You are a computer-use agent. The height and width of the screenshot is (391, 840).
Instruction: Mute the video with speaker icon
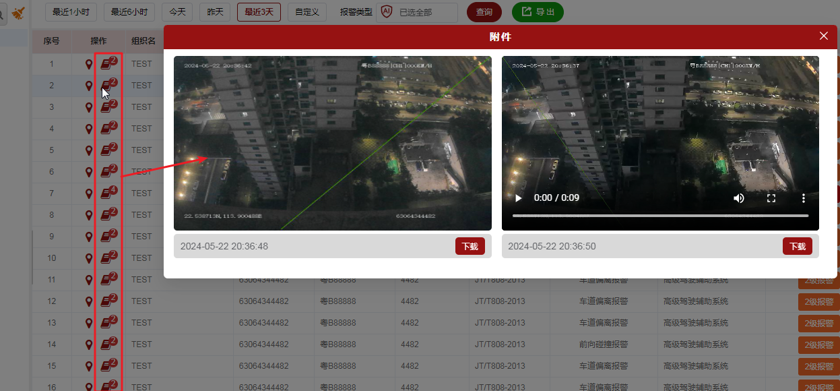pos(739,198)
